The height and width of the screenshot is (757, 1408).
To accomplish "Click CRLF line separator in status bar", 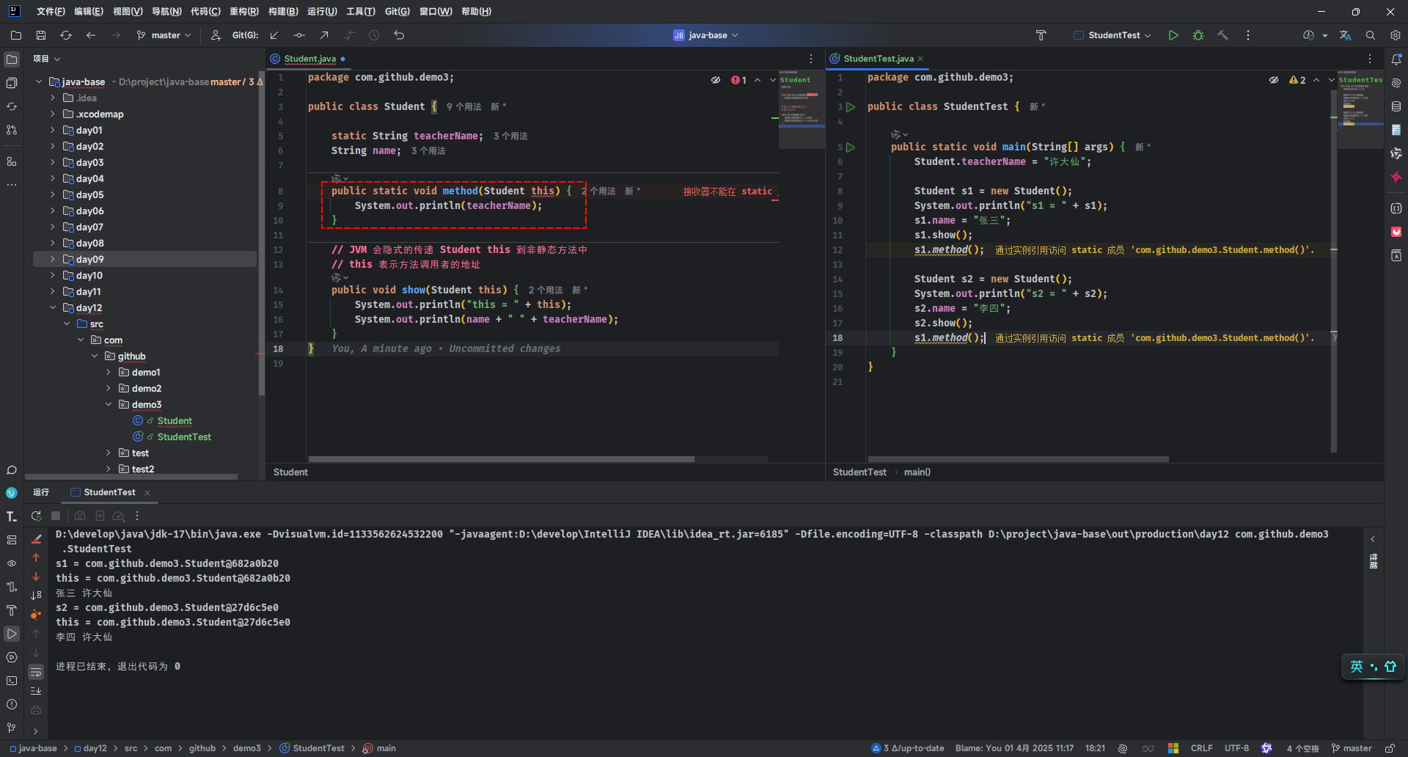I will [1201, 748].
